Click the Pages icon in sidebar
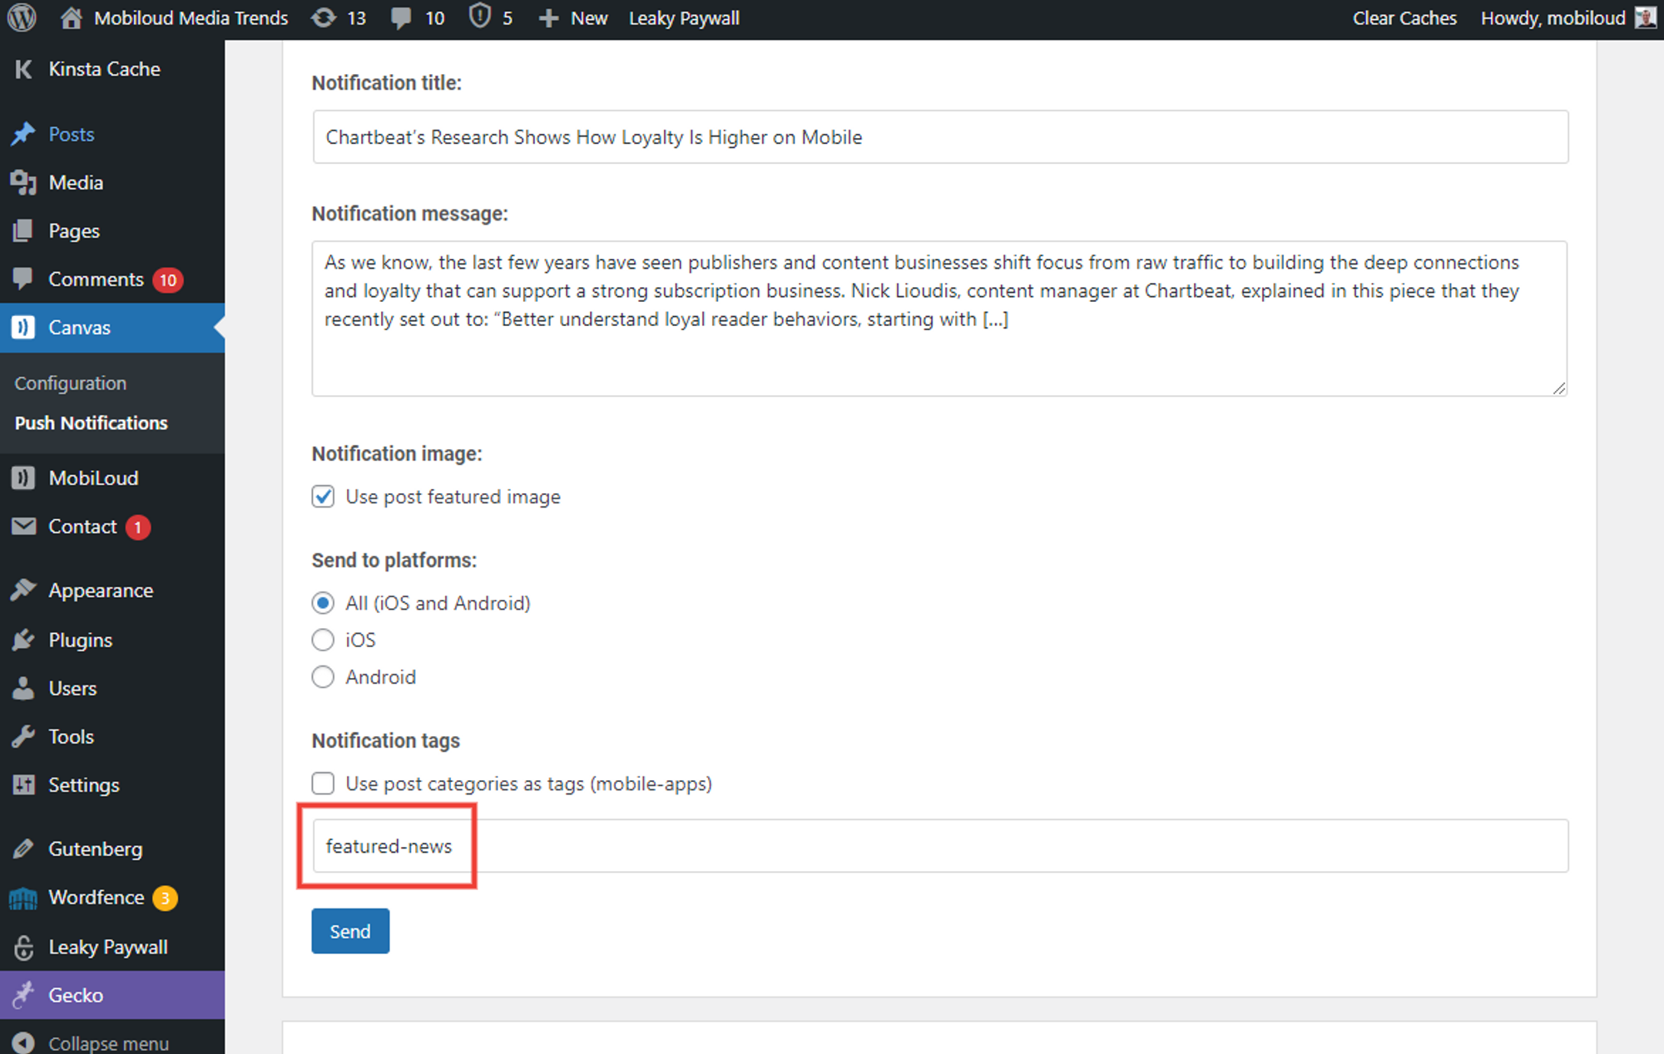This screenshot has height=1054, width=1664. 23,230
